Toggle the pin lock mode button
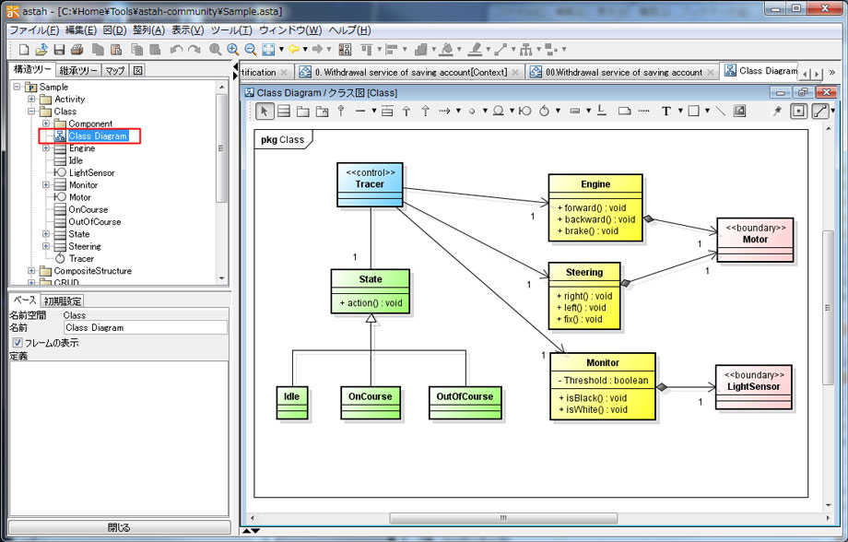 [778, 112]
